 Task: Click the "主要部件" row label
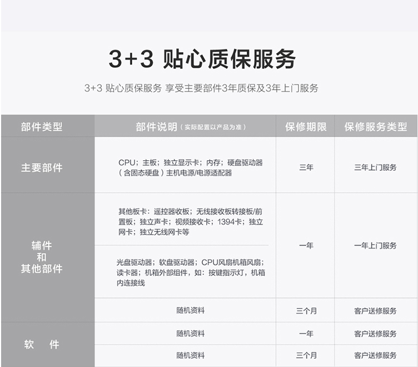pyautogui.click(x=42, y=168)
